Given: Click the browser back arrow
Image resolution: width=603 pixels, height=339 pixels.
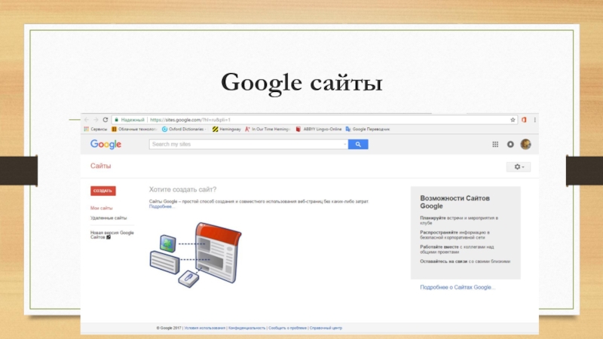Looking at the screenshot, I should click(87, 120).
